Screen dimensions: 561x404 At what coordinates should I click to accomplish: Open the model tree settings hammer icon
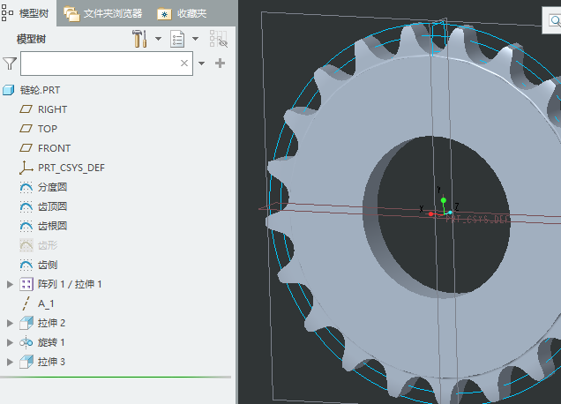pos(139,39)
